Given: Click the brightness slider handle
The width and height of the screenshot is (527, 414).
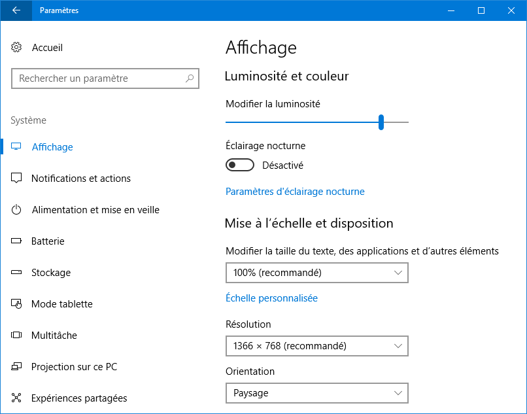Looking at the screenshot, I should (x=381, y=122).
